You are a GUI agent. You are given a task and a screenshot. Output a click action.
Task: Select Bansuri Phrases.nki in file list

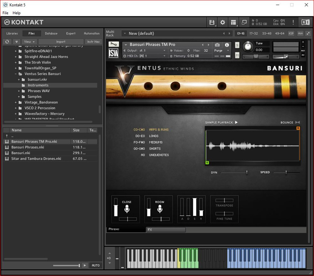pyautogui.click(x=50, y=147)
